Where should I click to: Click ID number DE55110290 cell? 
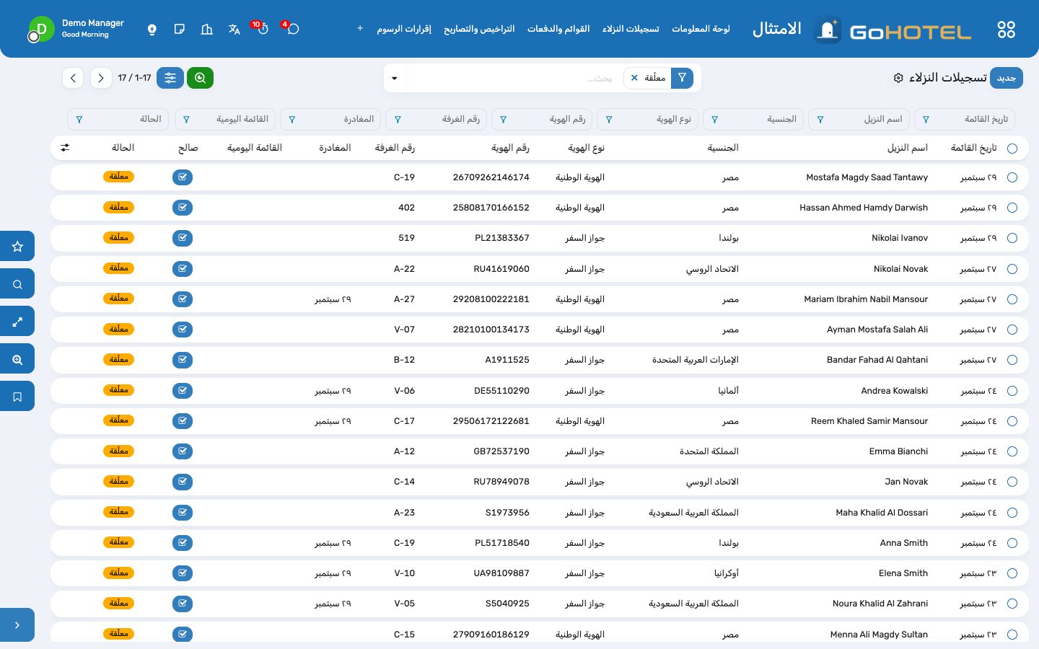tap(501, 391)
